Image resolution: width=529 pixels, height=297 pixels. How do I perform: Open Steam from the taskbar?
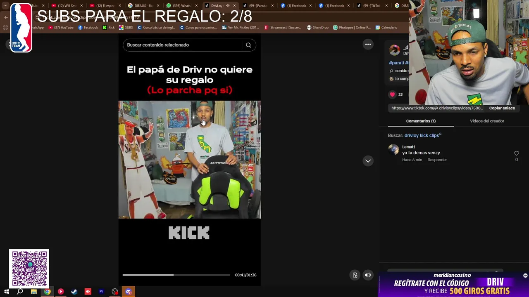tap(74, 292)
